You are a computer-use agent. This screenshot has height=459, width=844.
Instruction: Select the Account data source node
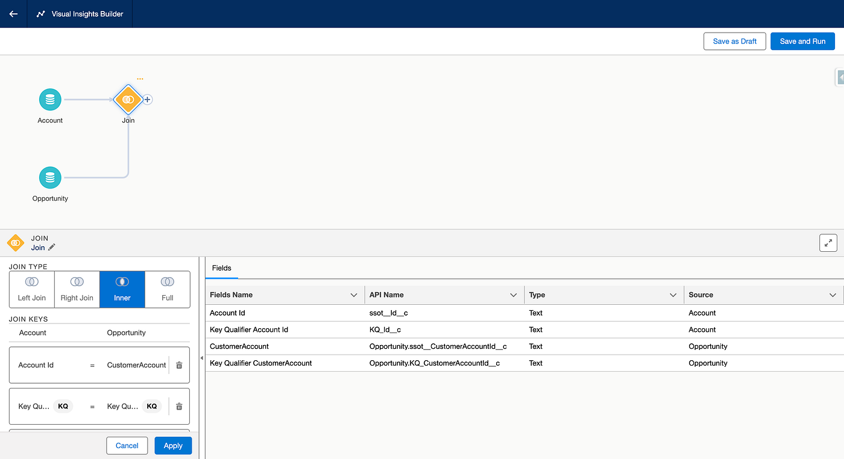point(50,99)
